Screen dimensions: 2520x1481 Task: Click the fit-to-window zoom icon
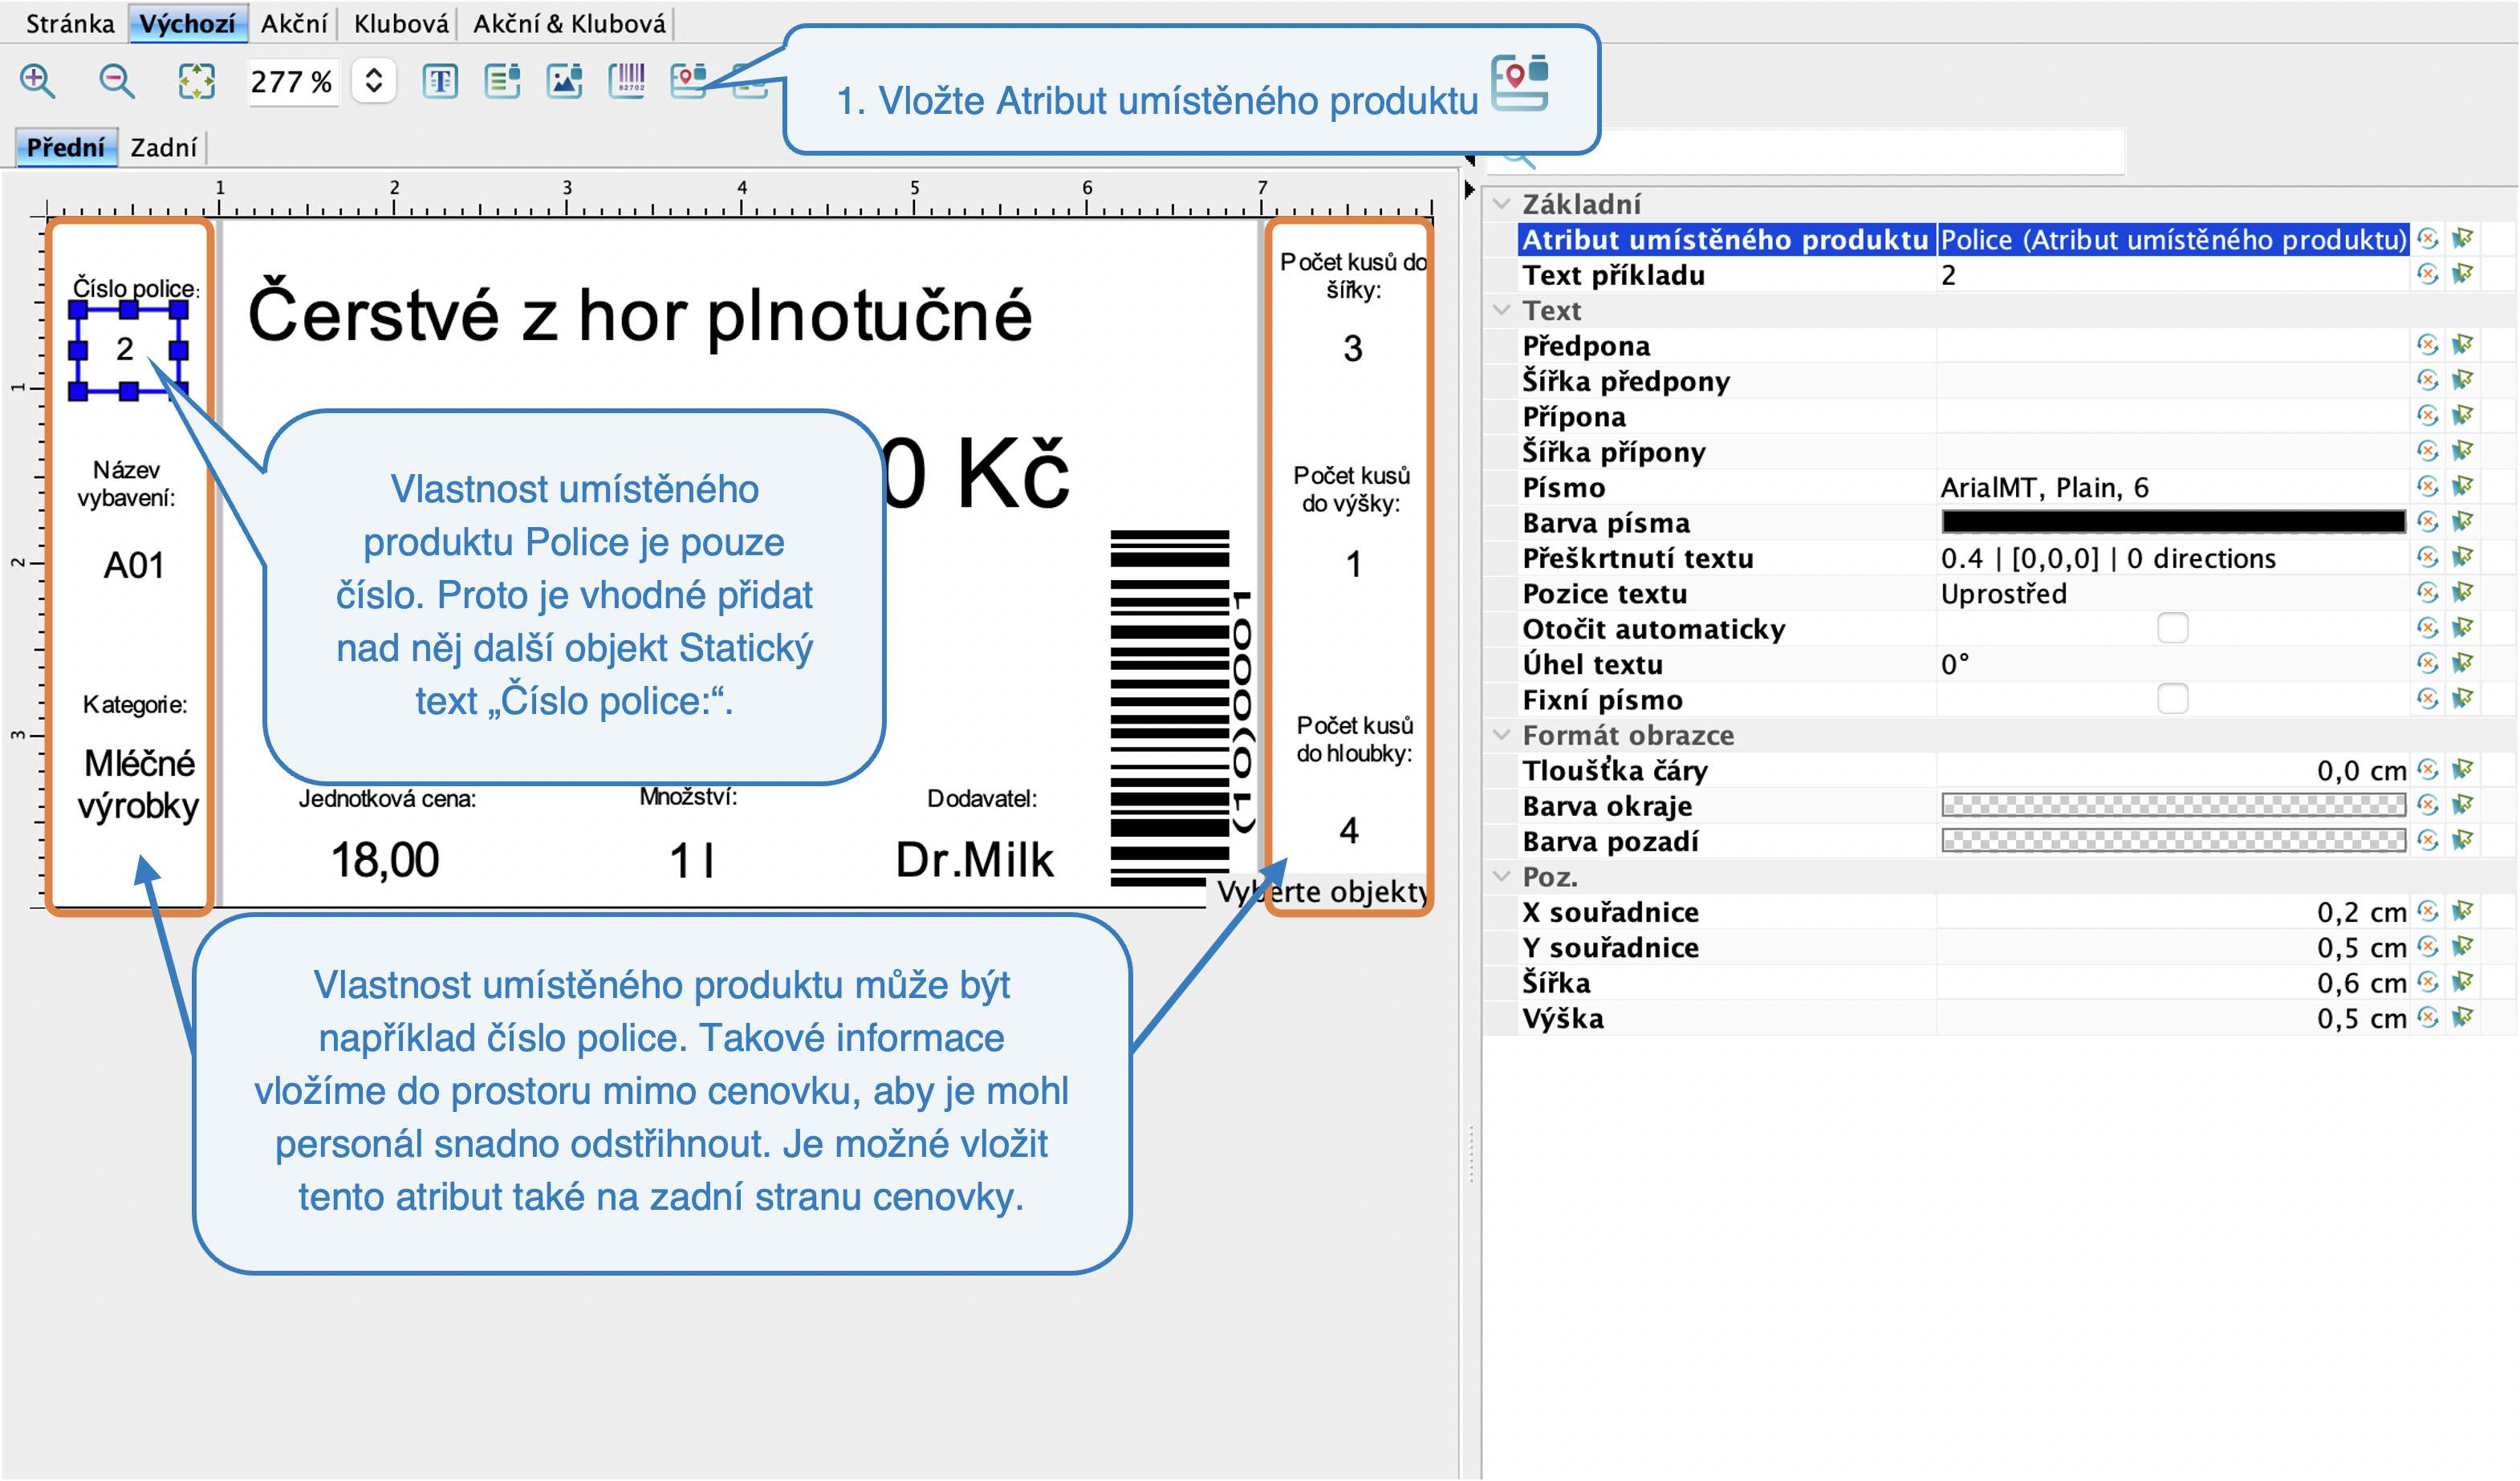(196, 81)
